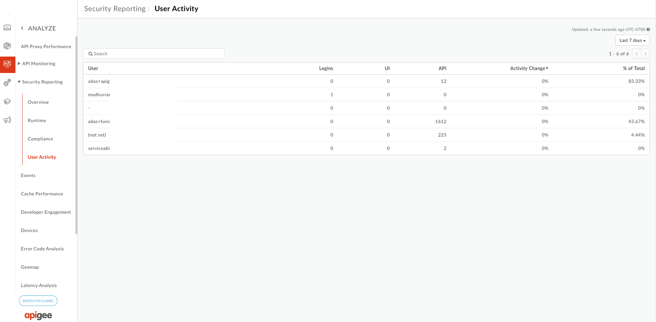
Task: Open Latency Analysis
Action: (x=39, y=286)
